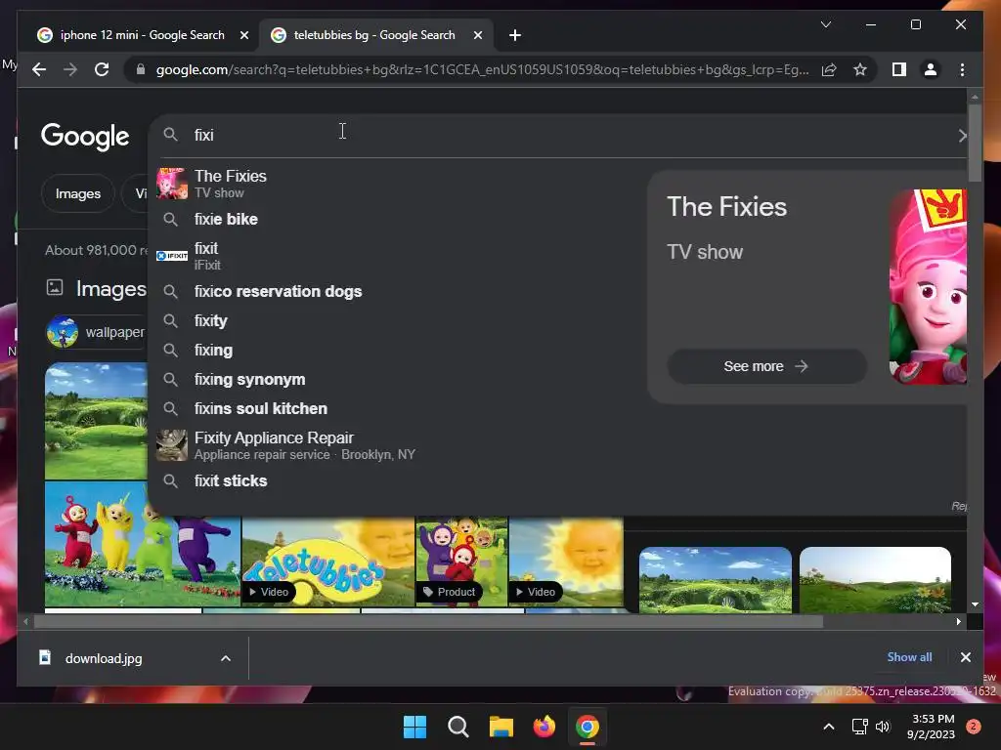Play the baby sun video result
1001x750 pixels.
(x=566, y=562)
